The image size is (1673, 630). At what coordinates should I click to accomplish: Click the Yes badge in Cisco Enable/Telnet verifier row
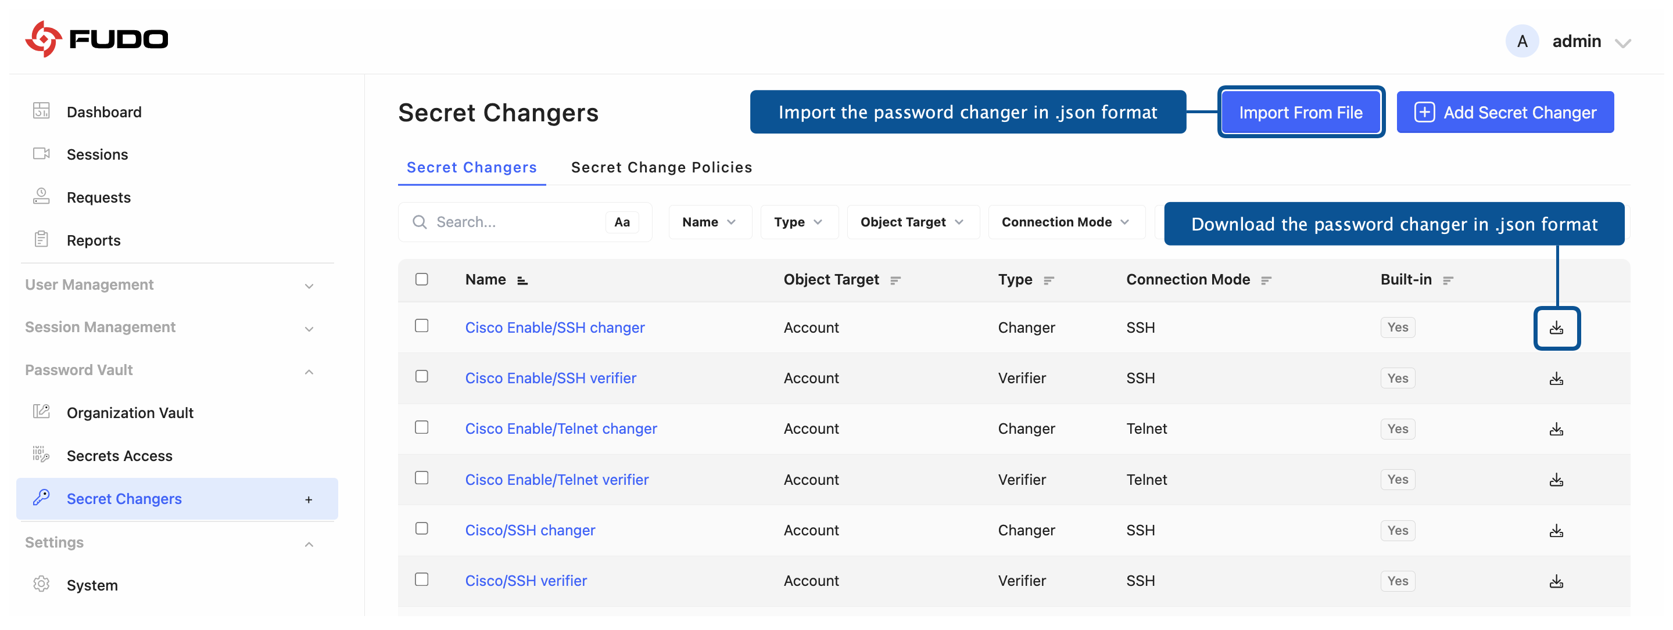[x=1398, y=480]
